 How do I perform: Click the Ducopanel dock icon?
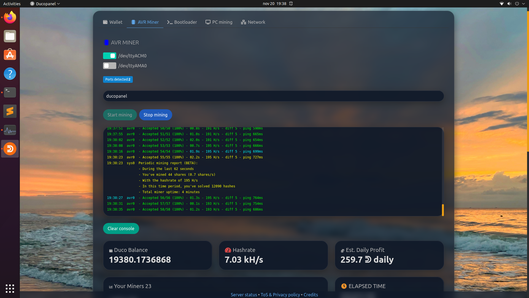tap(10, 149)
